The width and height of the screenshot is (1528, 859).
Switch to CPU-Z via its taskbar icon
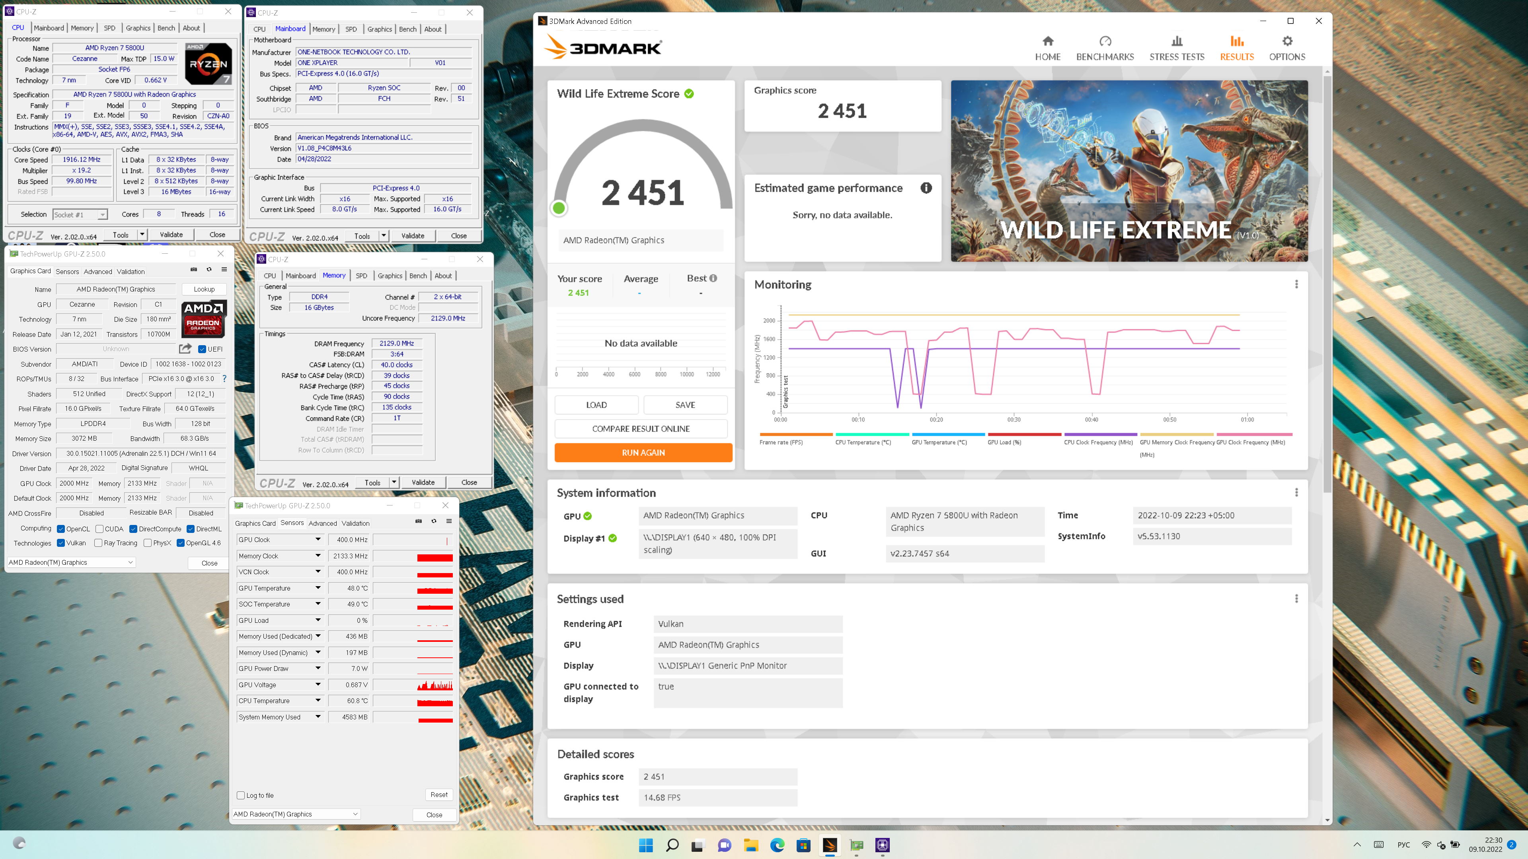click(x=882, y=845)
